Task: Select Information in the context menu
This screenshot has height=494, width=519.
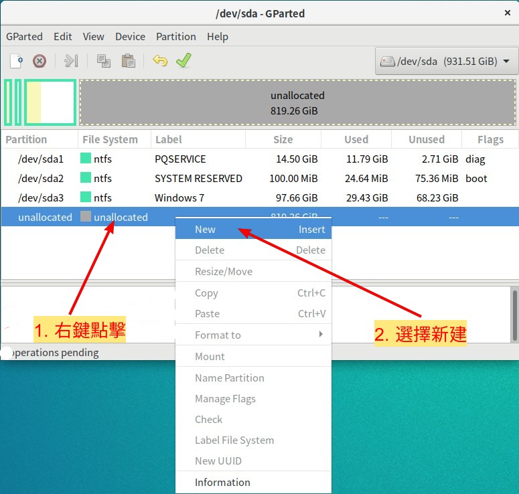Action: click(x=222, y=482)
